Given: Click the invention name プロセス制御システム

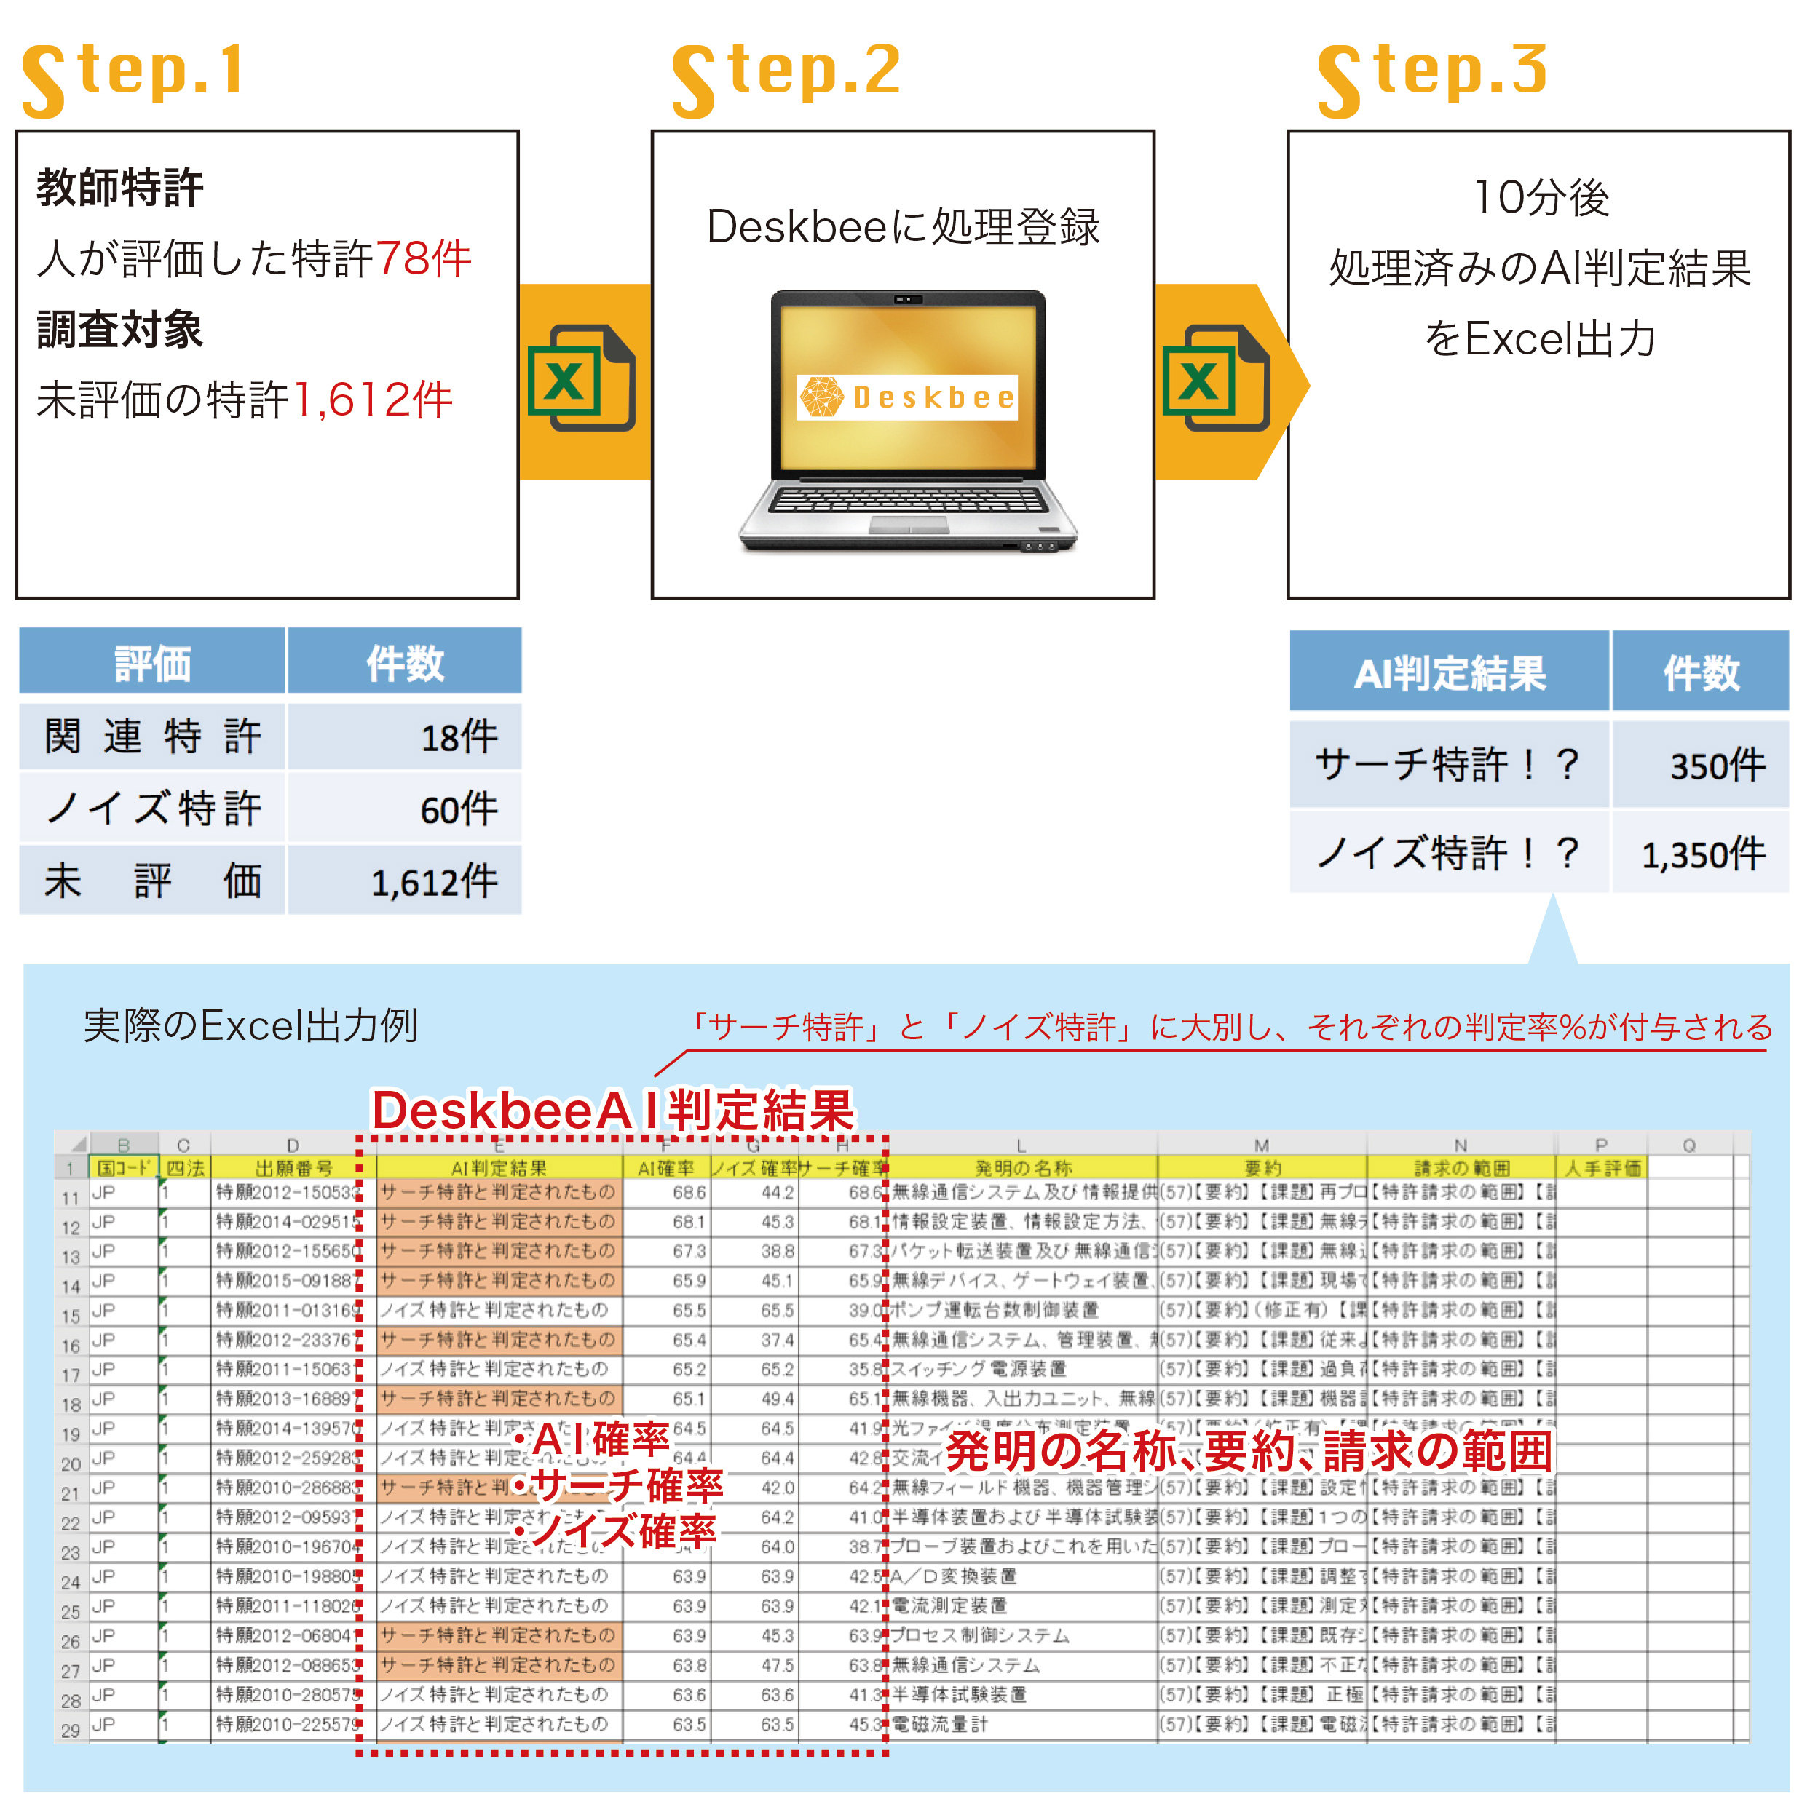Looking at the screenshot, I should (x=979, y=1635).
